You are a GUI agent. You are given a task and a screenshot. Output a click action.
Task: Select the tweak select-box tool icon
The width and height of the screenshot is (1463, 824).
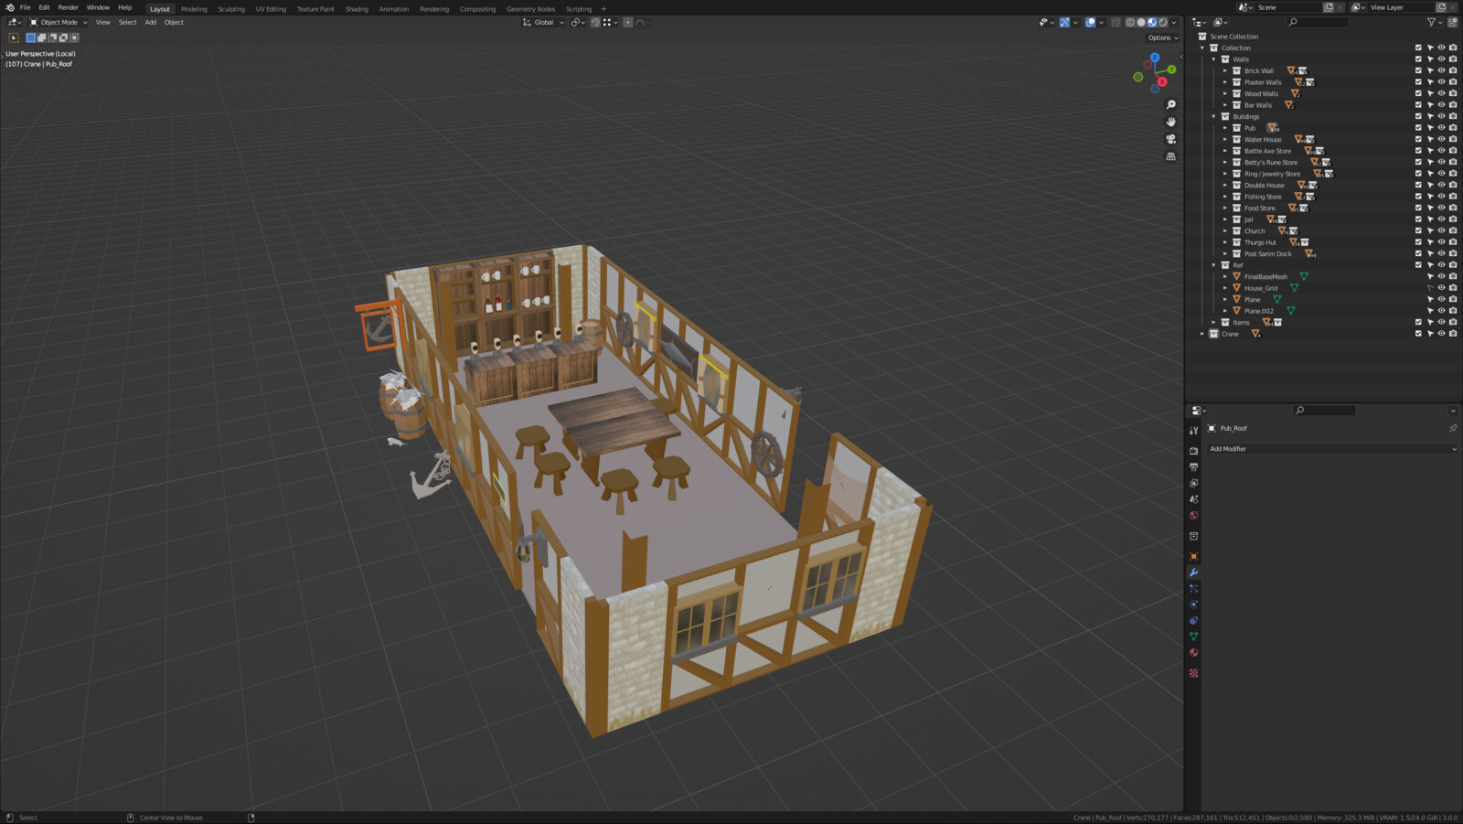pos(14,37)
